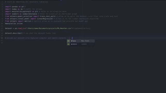Image resolution: width=166 pixels, height=93 pixels.
Task: Click the "sklearn.linear_model" module name
Action: 20,19
